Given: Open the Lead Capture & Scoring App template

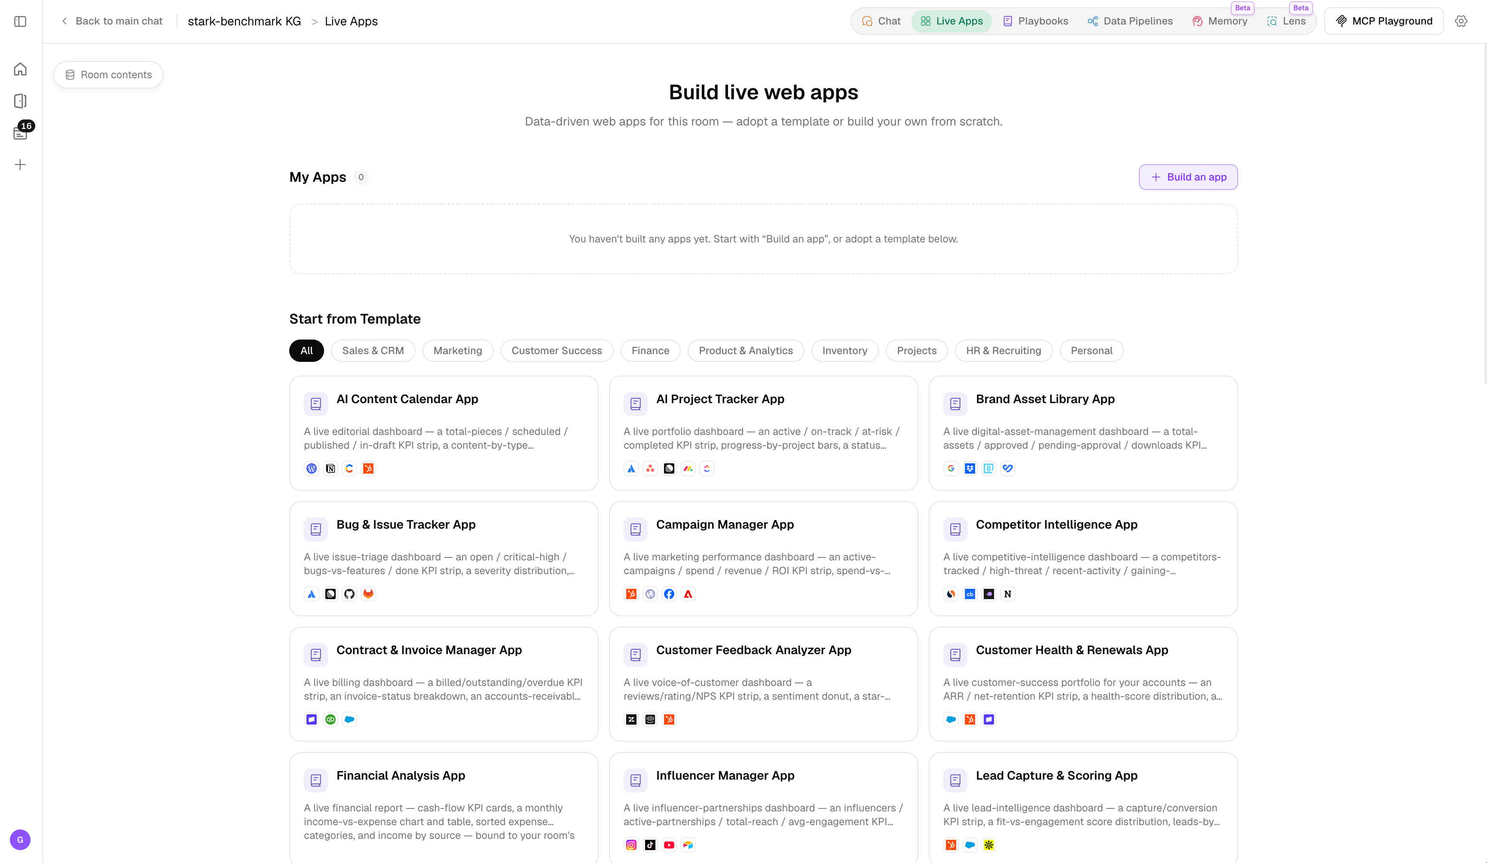Looking at the screenshot, I should [x=1083, y=808].
